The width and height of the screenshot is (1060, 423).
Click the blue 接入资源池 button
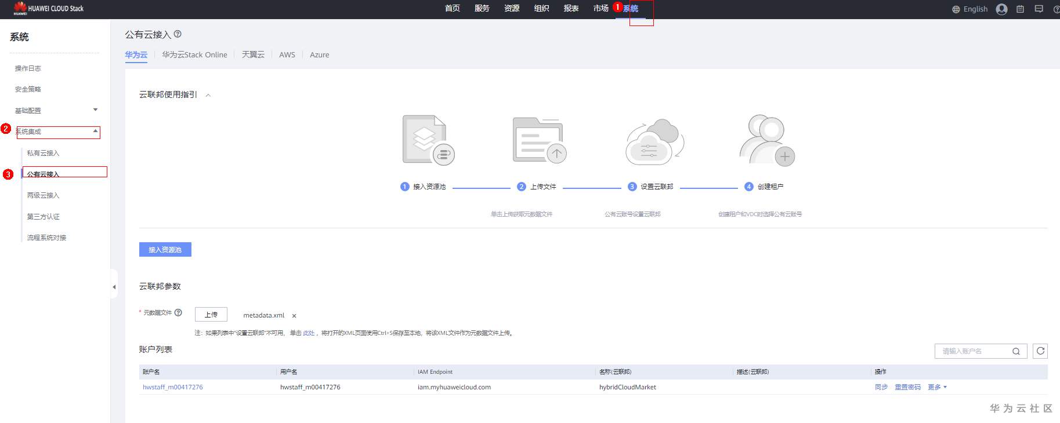pos(165,250)
